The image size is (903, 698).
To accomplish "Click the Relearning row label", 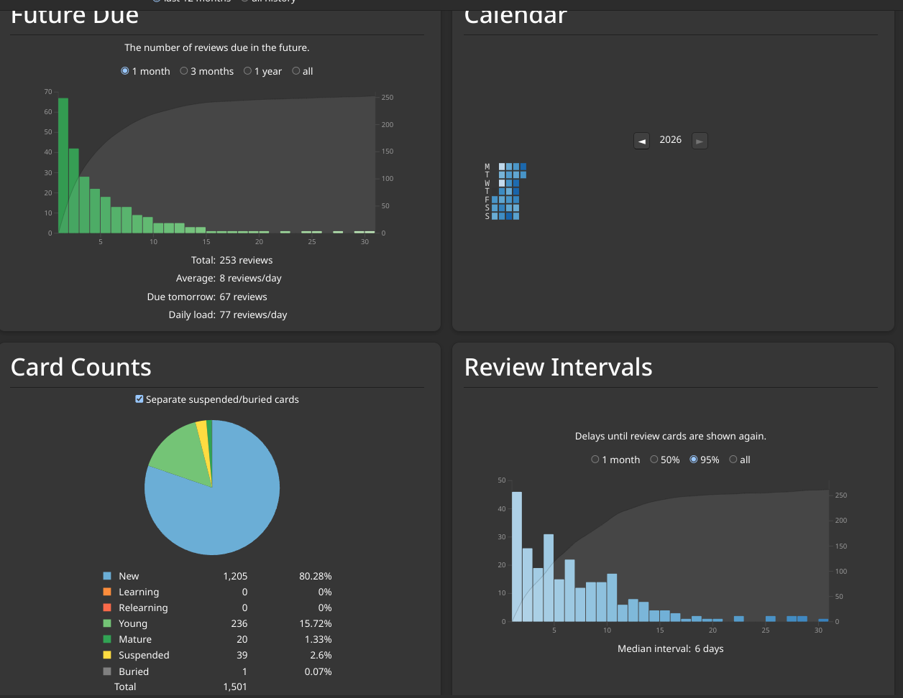I will 143,608.
